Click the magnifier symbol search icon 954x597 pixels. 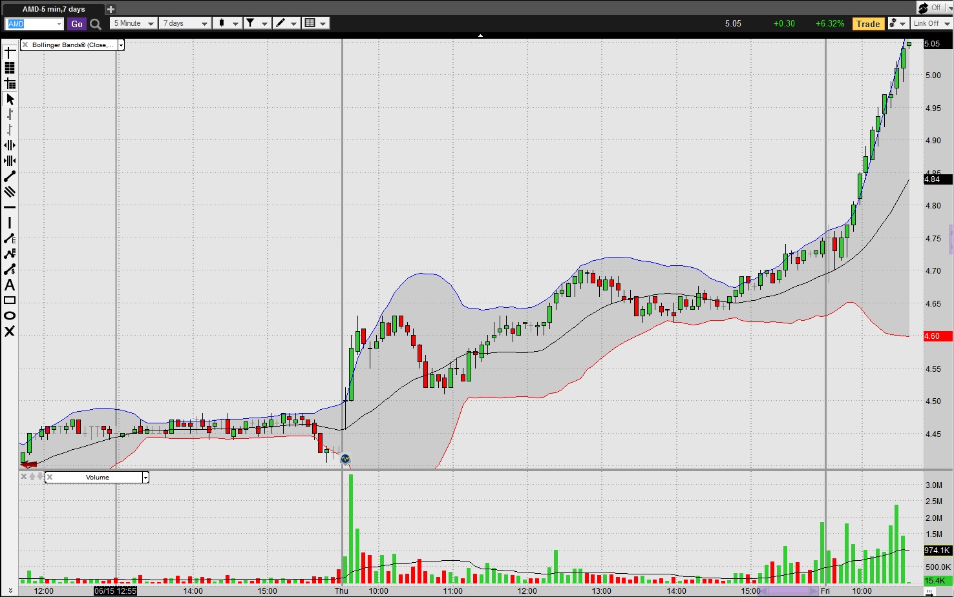(x=96, y=24)
